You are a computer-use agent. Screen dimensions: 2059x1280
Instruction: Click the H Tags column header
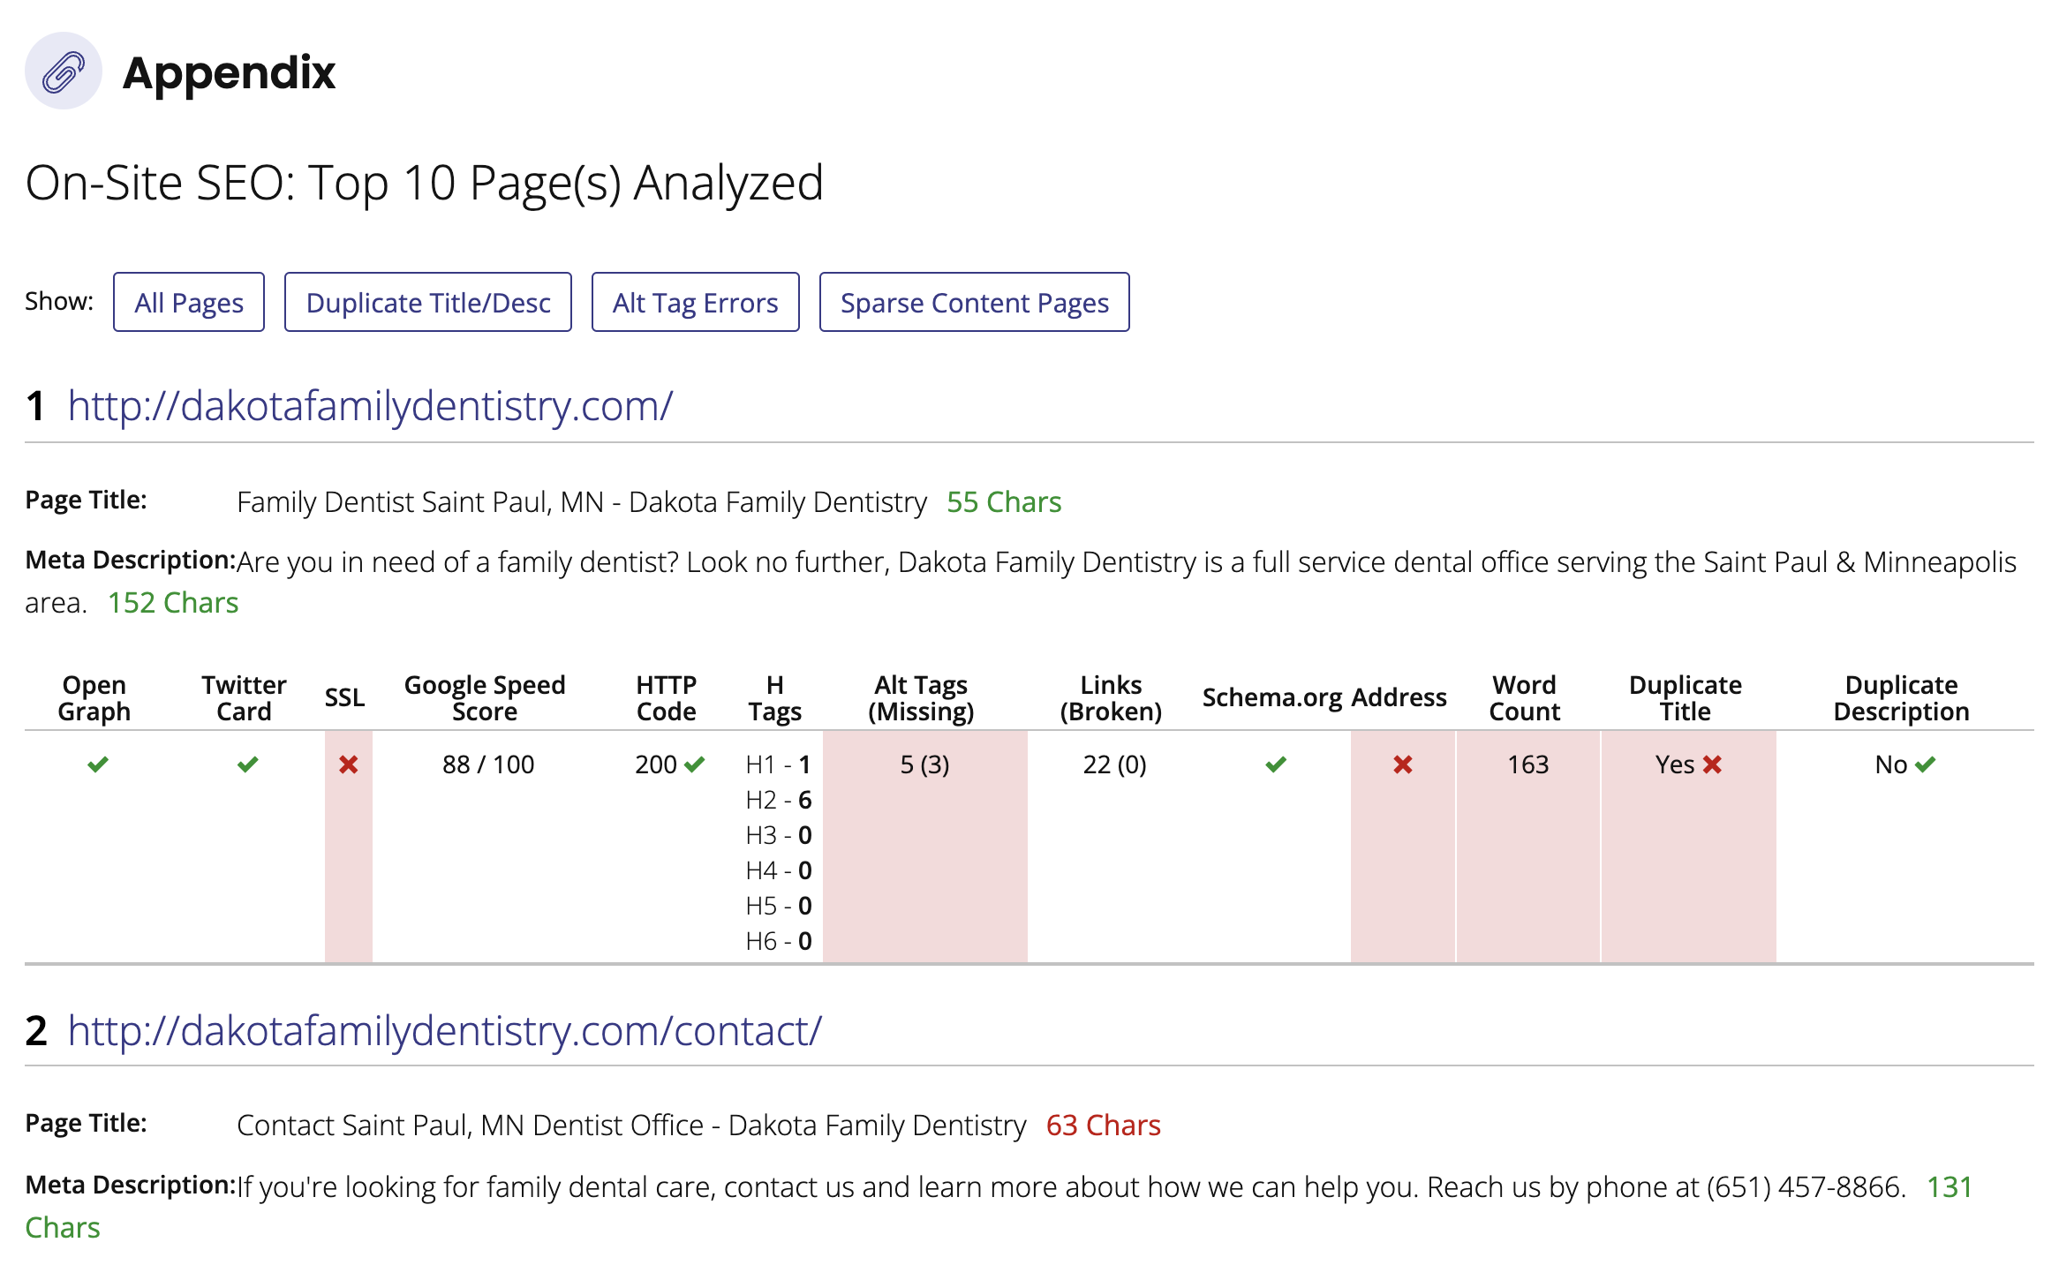pyautogui.click(x=775, y=698)
